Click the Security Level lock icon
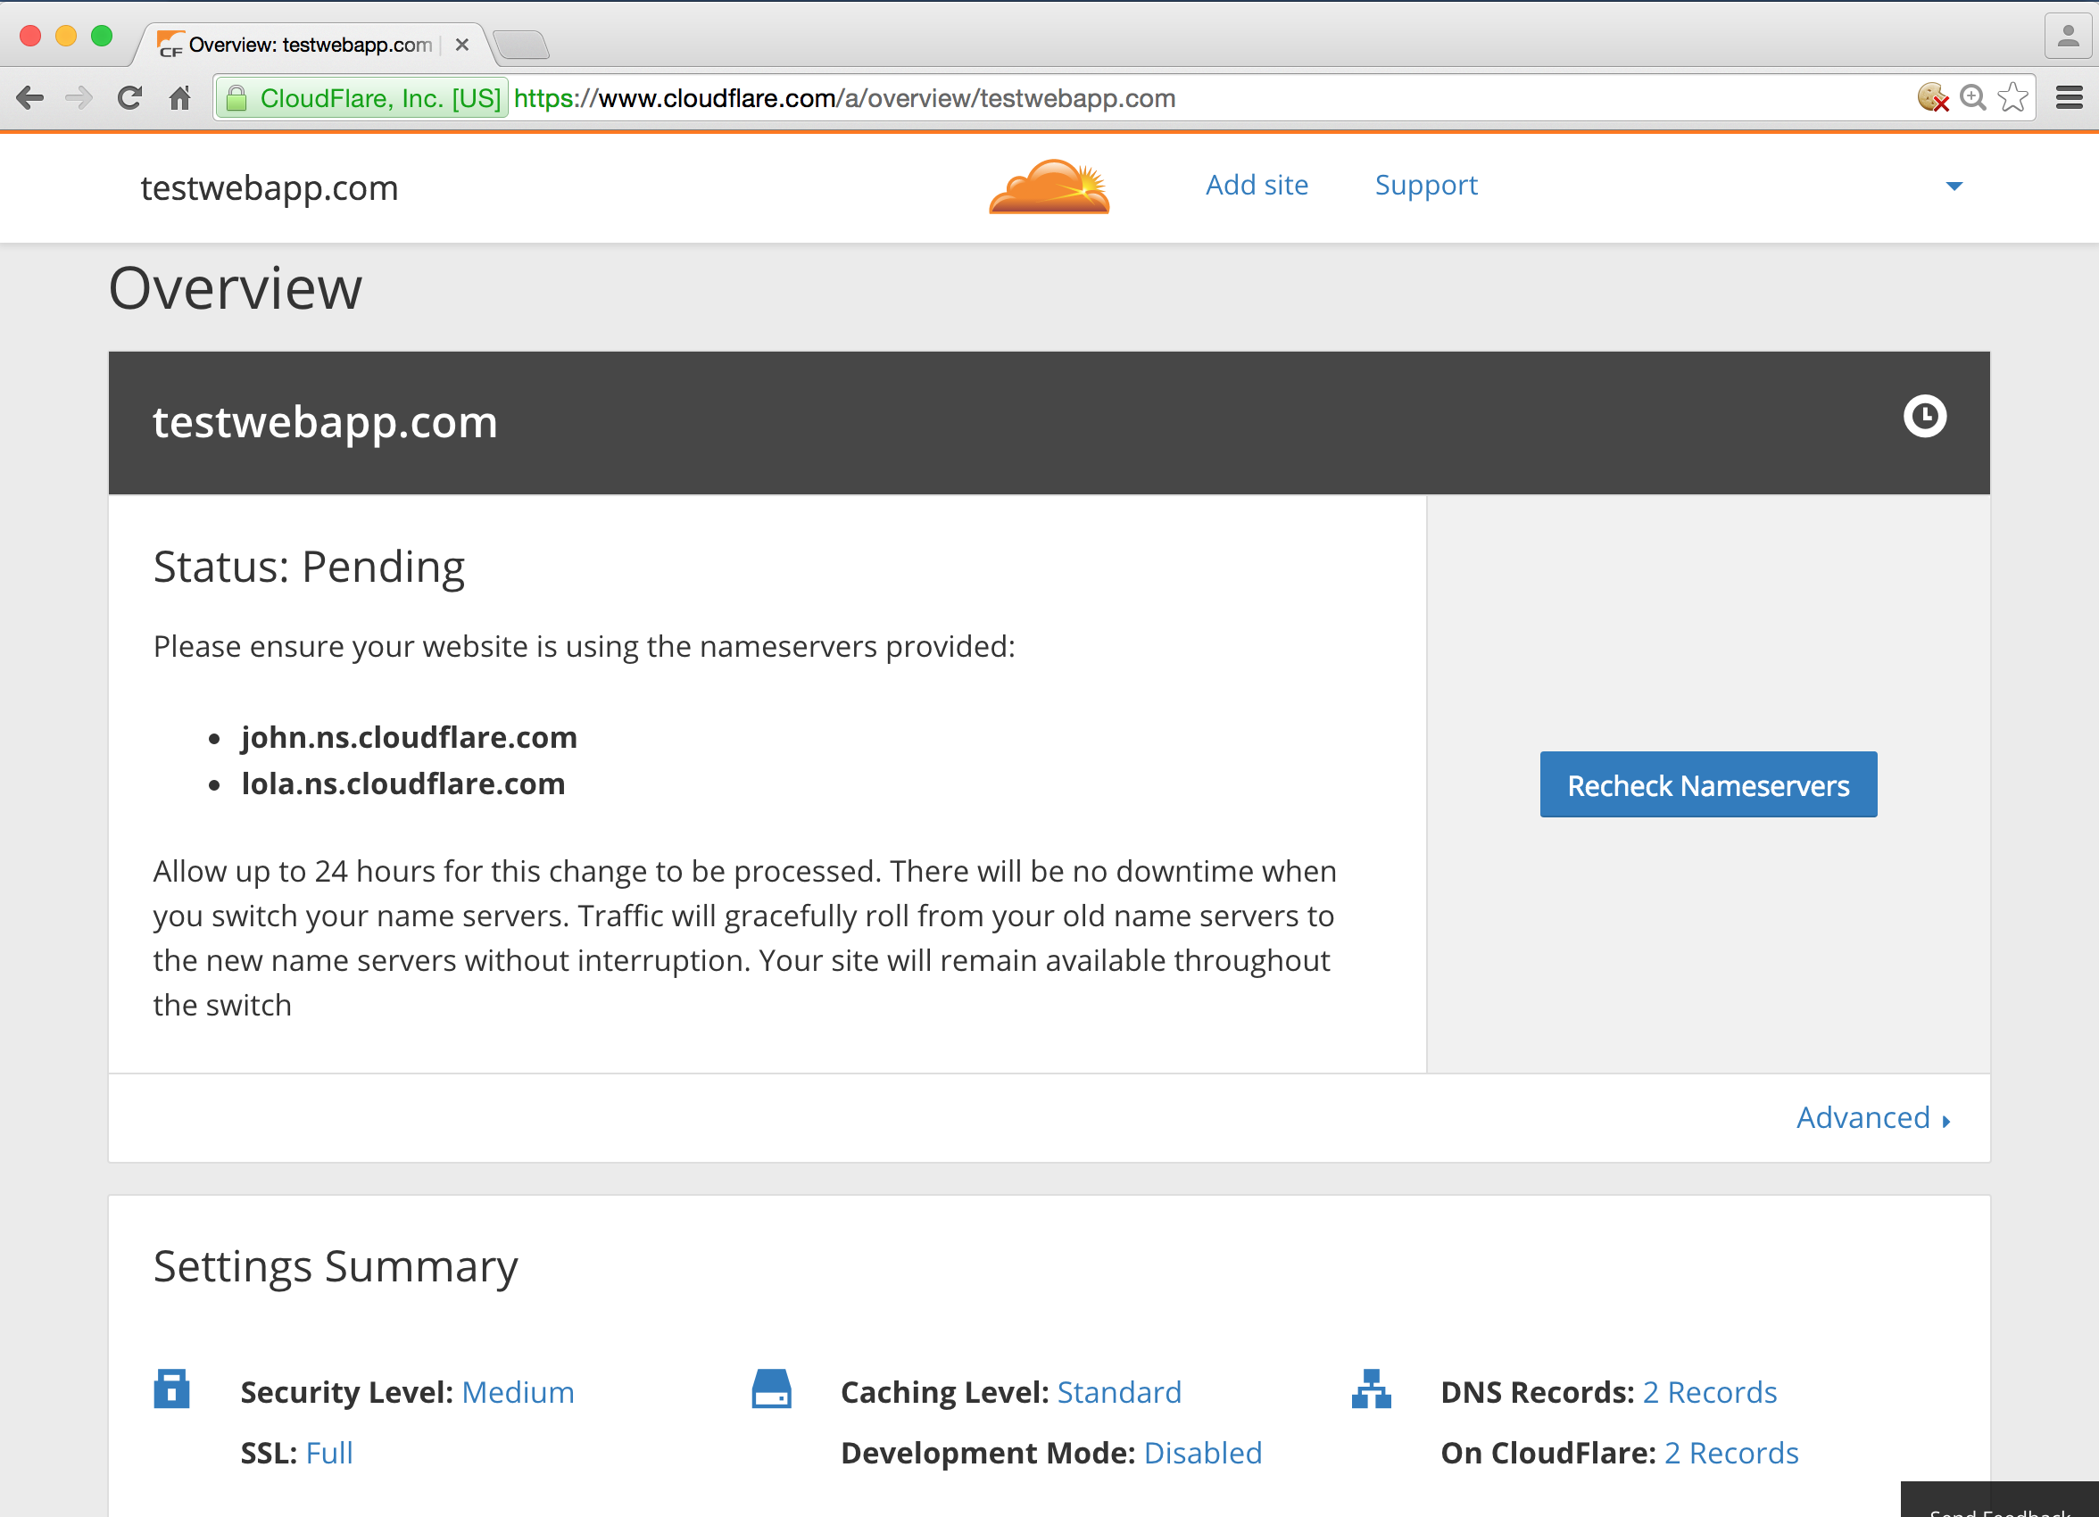 (x=171, y=1389)
